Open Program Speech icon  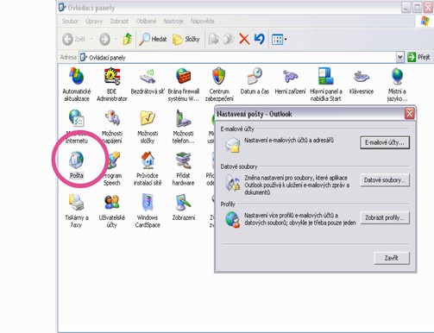pos(112,168)
